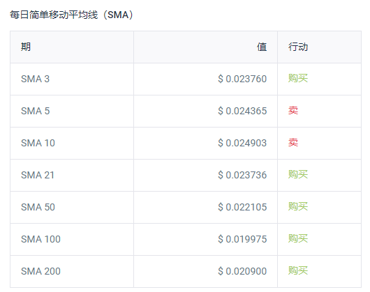
Task: Click the value $ 0.023736
Action: 242,175
